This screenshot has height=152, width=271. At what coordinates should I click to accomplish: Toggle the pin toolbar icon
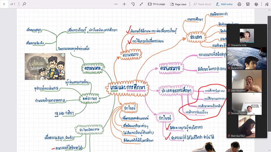(x=267, y=4)
